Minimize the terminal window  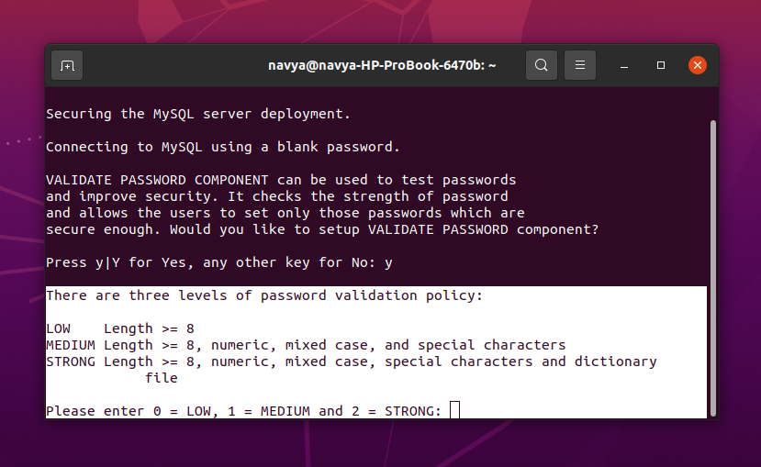coord(624,65)
